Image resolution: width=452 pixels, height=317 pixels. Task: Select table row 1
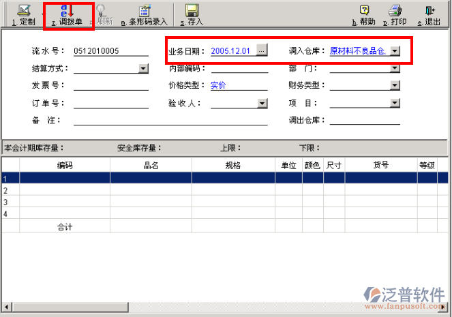(225, 178)
